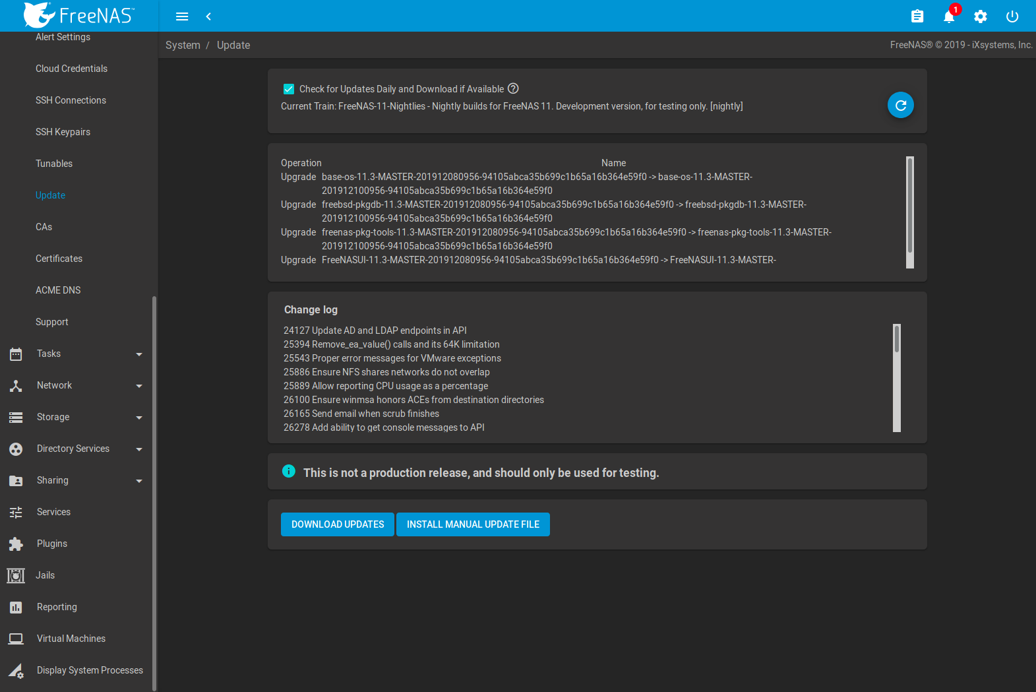1036x692 pixels.
Task: Click the Jails icon
Action: tap(16, 576)
